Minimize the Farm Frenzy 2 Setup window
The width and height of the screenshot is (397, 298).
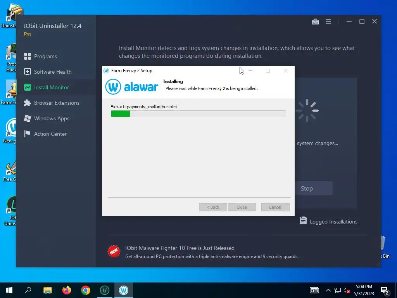coord(250,71)
